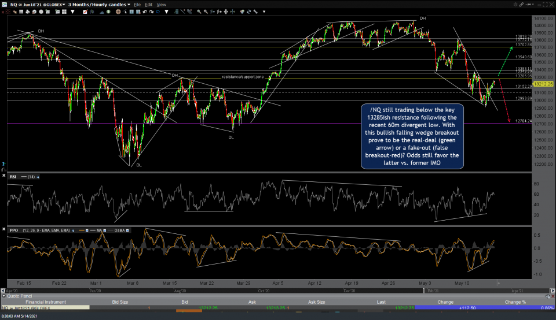Expand the white triangle dropdown after layout icon
This screenshot has height=320, width=556.
pos(72,12)
